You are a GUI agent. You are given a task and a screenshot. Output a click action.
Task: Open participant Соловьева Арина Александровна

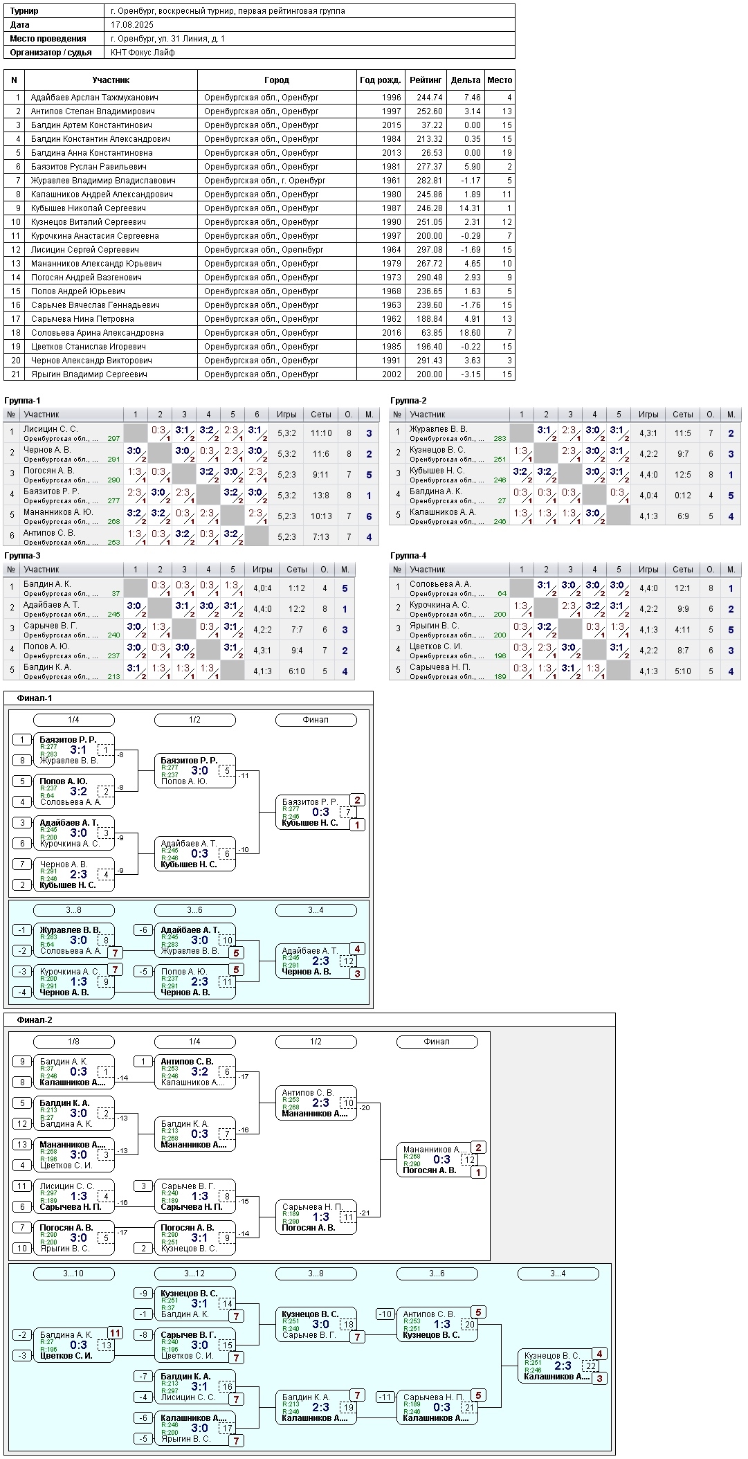tap(97, 333)
